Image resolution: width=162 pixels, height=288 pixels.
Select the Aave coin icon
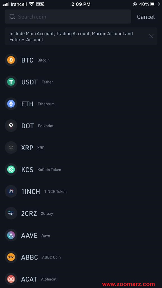pos(11,235)
